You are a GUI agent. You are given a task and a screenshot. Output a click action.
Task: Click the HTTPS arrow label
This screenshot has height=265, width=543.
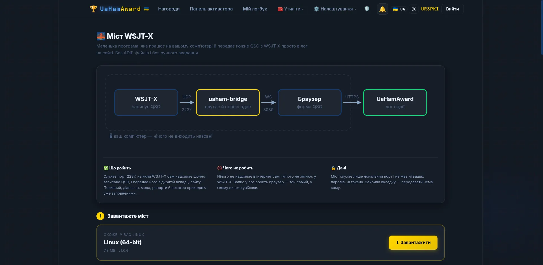pyautogui.click(x=352, y=97)
